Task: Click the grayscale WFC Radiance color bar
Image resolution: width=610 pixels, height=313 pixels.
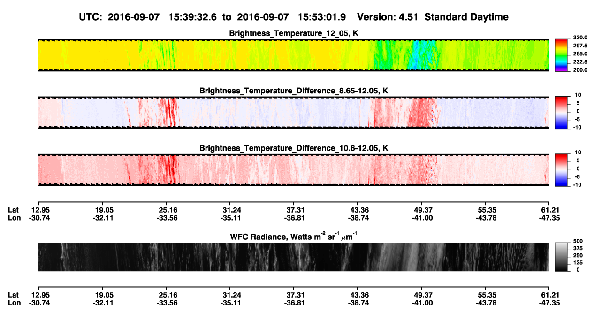Action: click(562, 257)
